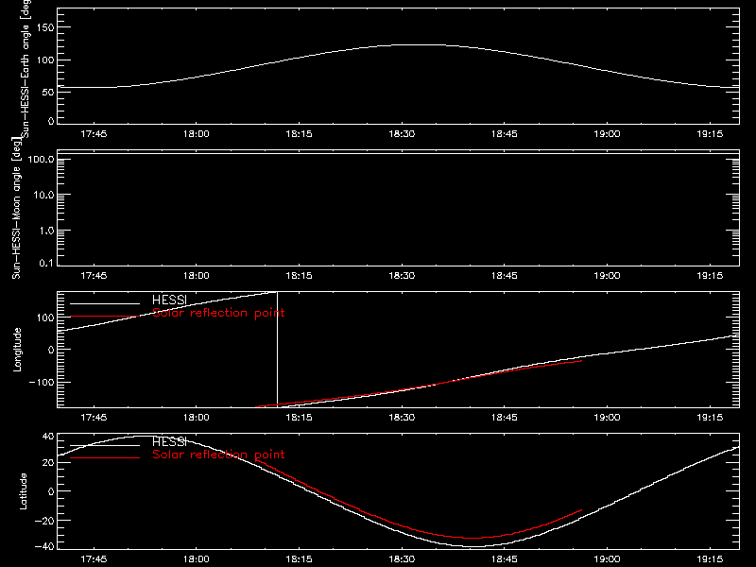Click 18:30 label under Earth angle plot
This screenshot has height=567, width=756.
(x=402, y=133)
